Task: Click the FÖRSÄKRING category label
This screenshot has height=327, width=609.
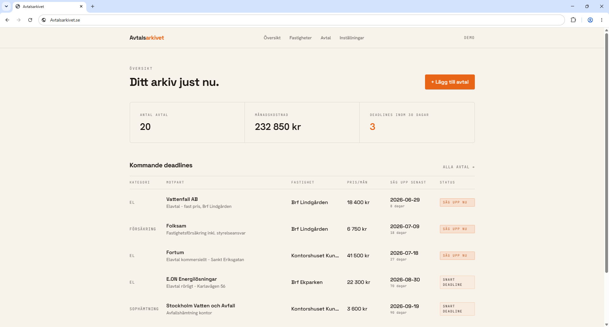Action: 143,229
